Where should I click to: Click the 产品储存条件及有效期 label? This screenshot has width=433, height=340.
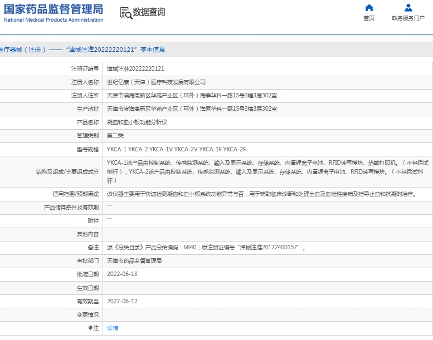click(71, 208)
